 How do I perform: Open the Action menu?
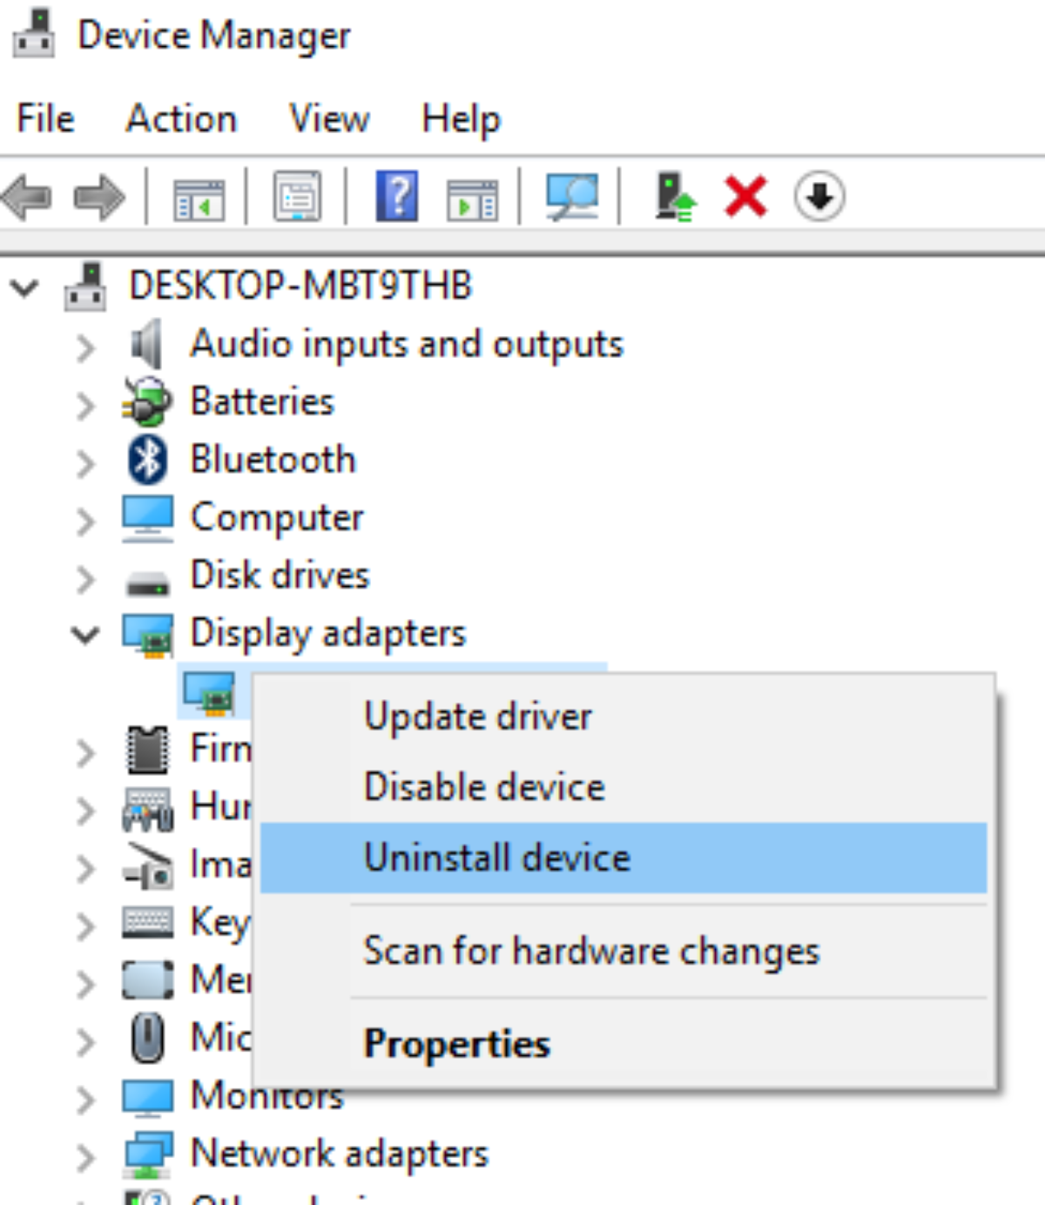coord(181,118)
